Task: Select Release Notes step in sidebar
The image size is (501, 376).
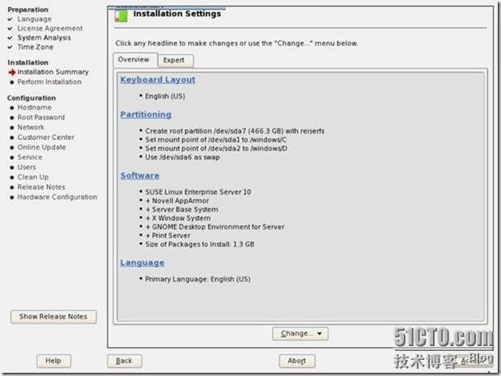Action: click(x=41, y=187)
